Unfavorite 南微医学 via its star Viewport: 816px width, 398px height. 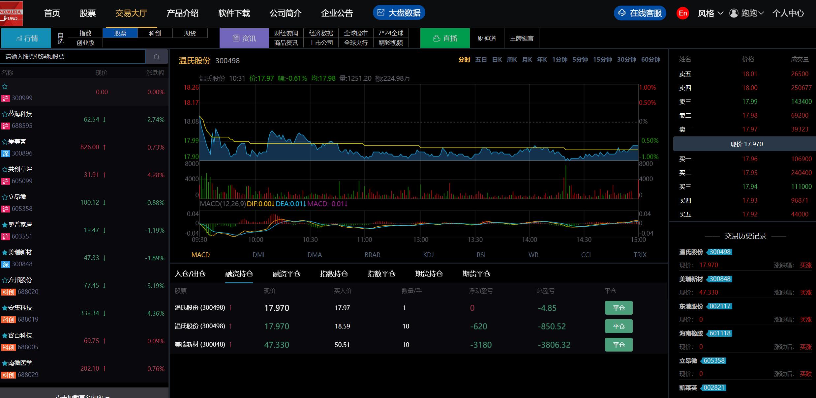tap(5, 363)
